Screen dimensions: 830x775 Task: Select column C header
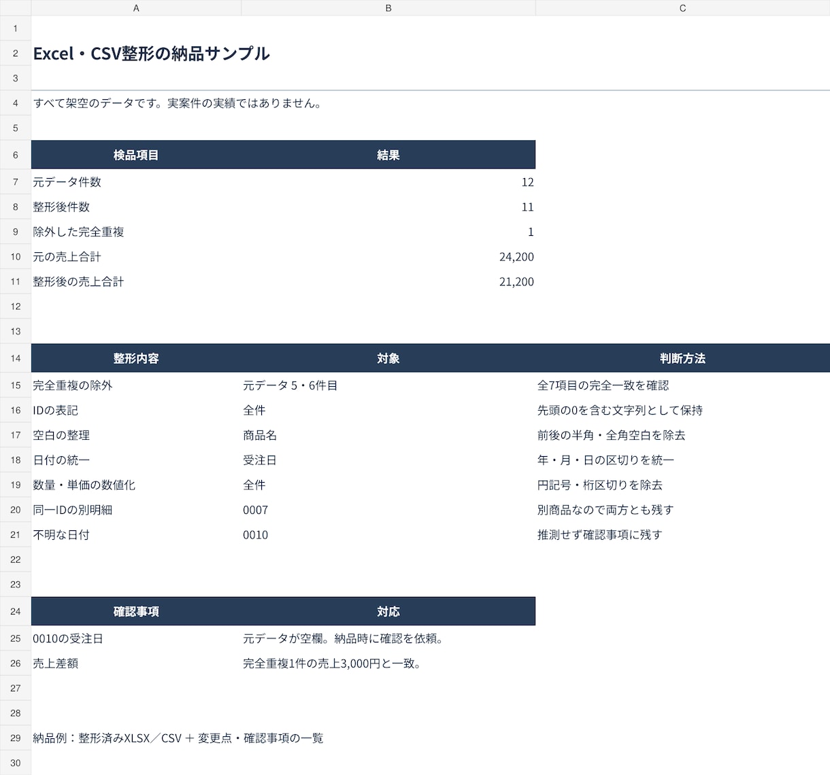683,8
